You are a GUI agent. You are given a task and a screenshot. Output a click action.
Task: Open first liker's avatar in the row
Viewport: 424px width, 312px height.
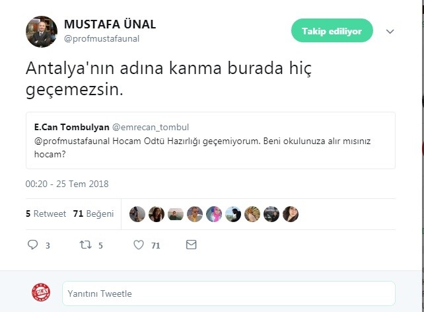[x=137, y=214]
